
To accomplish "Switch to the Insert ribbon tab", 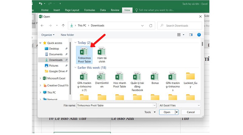I will pyautogui.click(x=57, y=10).
